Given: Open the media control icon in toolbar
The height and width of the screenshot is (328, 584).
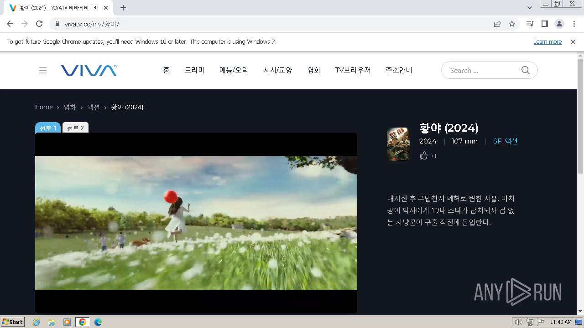Looking at the screenshot, I should click(530, 24).
